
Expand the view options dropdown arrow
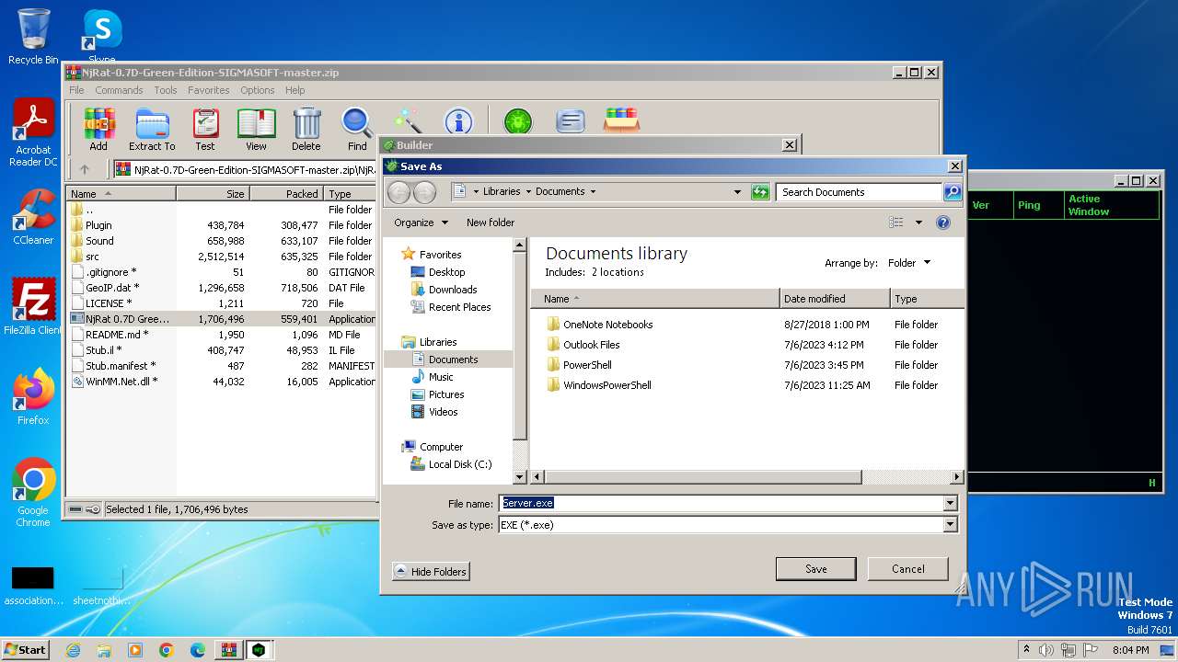918,223
